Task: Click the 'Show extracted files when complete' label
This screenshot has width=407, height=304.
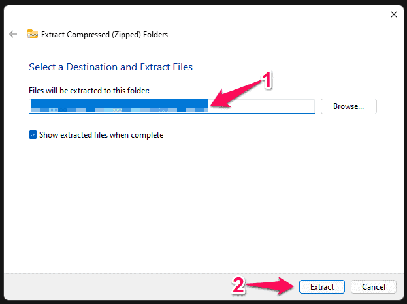Action: (101, 135)
